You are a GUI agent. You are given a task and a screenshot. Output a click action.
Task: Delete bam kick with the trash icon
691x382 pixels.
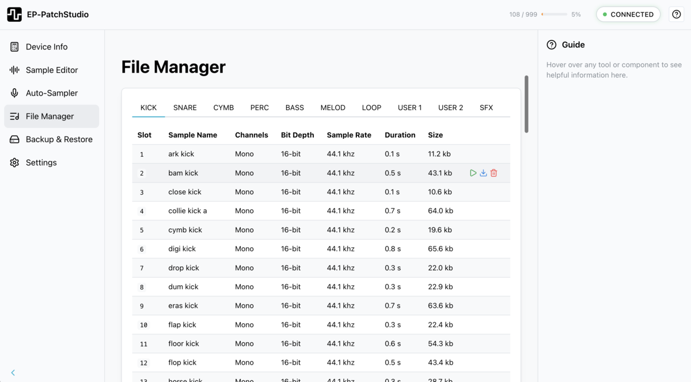493,172
